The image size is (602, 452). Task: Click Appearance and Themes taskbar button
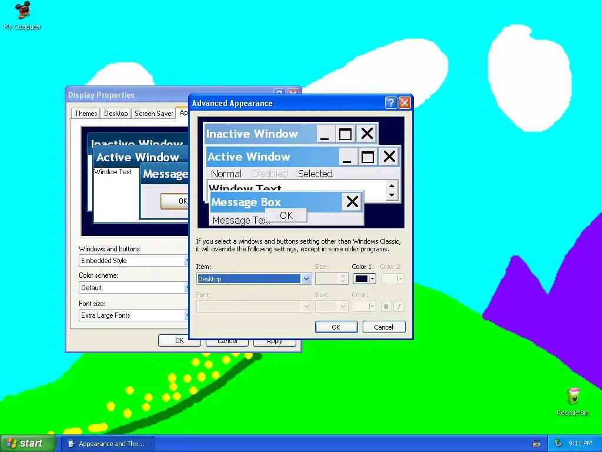[108, 444]
